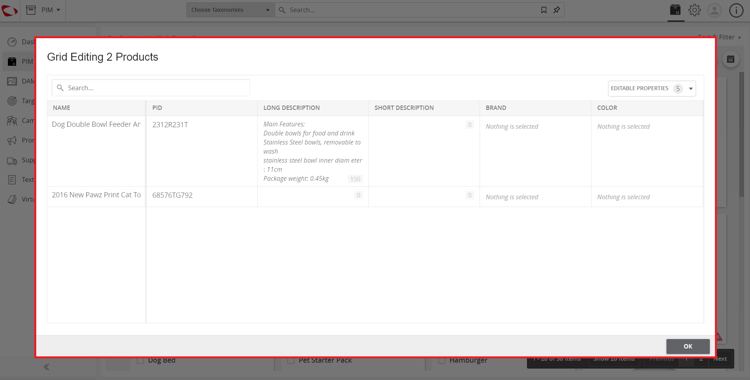The image size is (750, 380).
Task: Click the pin icon in search bar
Action: tap(556, 10)
